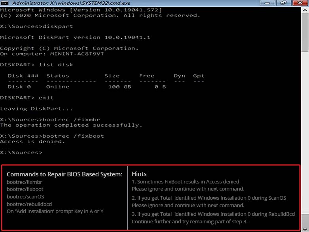Click the 'Online' status value
The width and height of the screenshot is (309, 232).
click(x=58, y=87)
